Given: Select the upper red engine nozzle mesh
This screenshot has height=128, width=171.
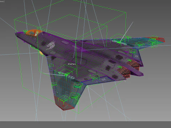Looking at the screenshot, I should pos(134,64).
